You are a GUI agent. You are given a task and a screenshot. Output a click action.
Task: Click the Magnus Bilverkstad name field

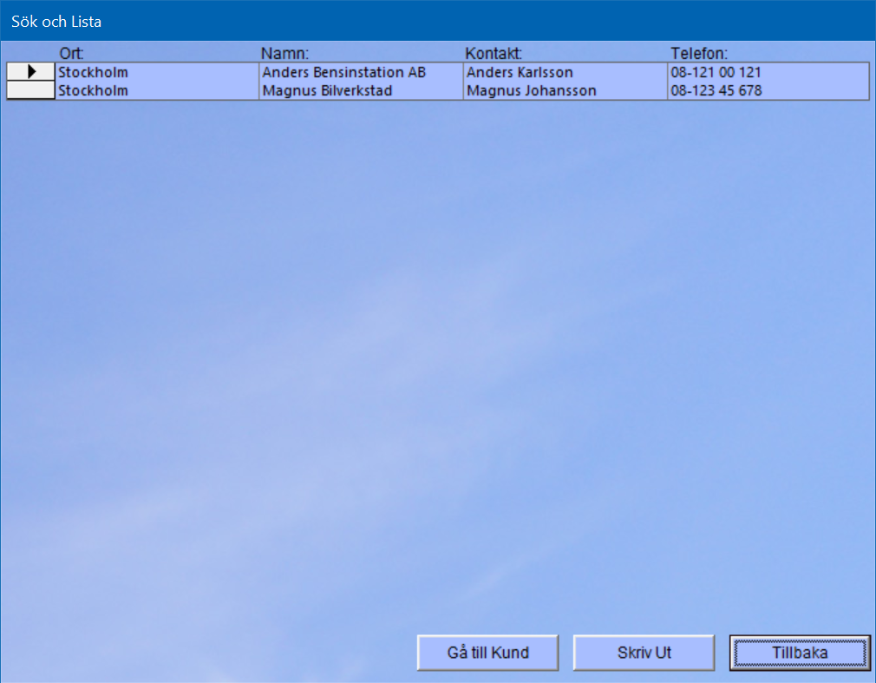[360, 90]
